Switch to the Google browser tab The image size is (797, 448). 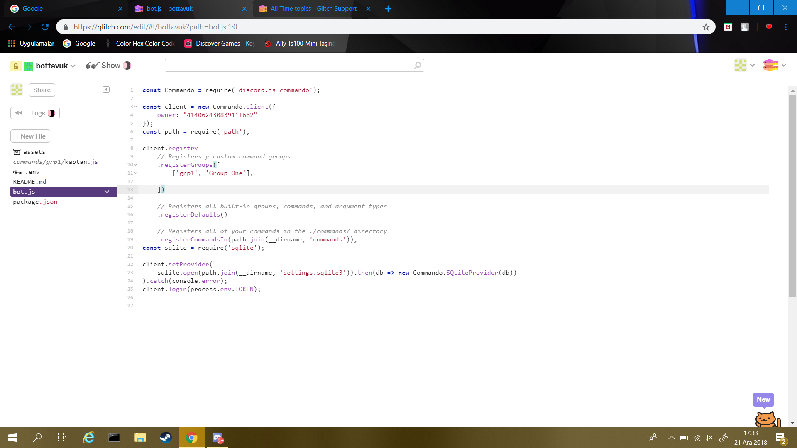(33, 9)
